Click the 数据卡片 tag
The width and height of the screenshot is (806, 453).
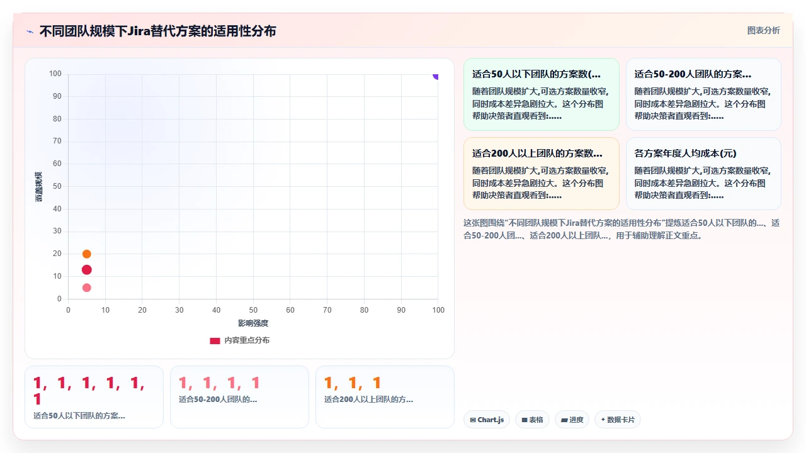618,420
